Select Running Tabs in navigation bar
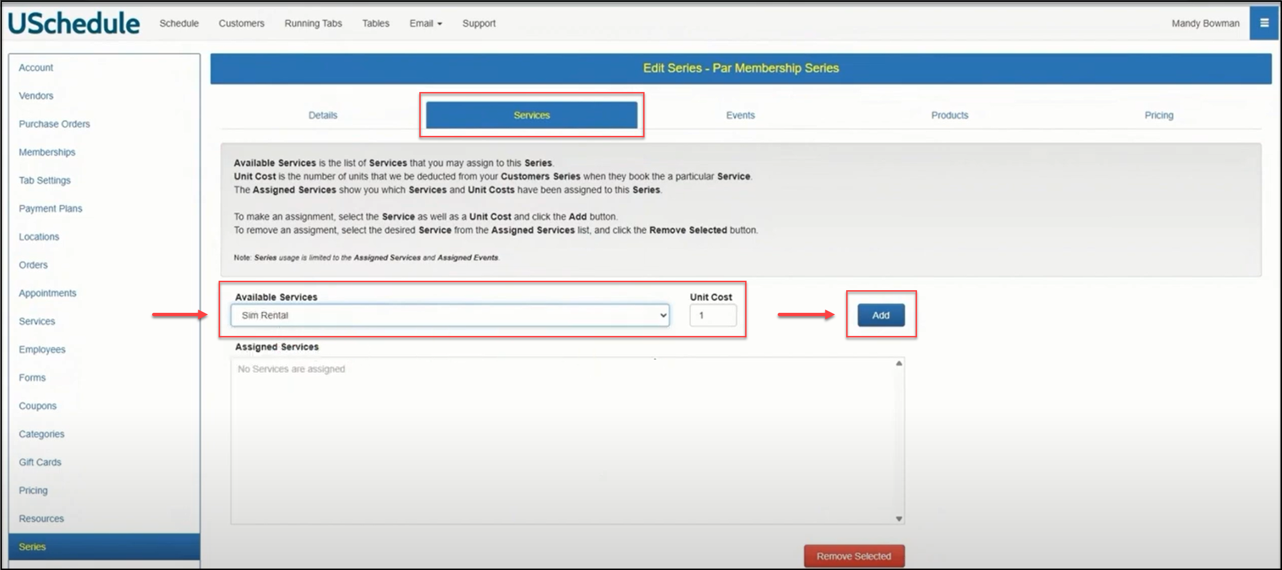Image resolution: width=1282 pixels, height=570 pixels. pyautogui.click(x=313, y=24)
